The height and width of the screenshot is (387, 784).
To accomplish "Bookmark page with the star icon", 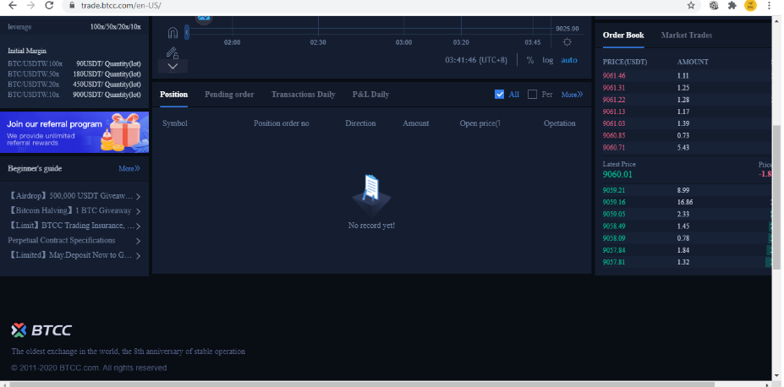I will pyautogui.click(x=691, y=6).
